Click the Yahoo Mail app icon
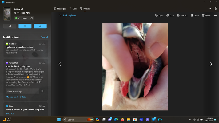 (x=7, y=63)
